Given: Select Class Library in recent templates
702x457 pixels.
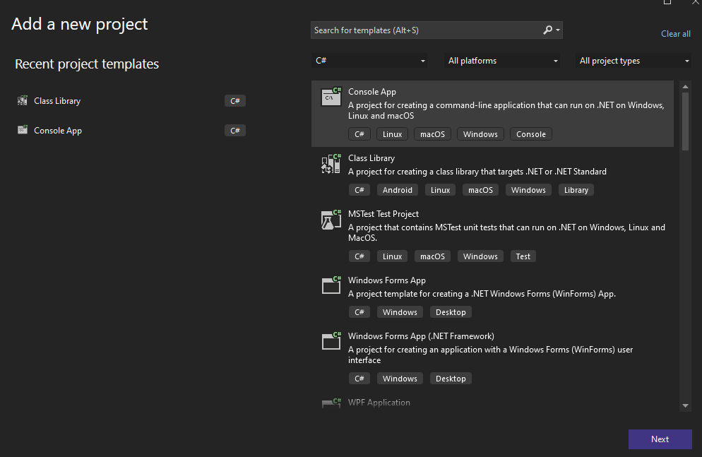Looking at the screenshot, I should tap(57, 101).
